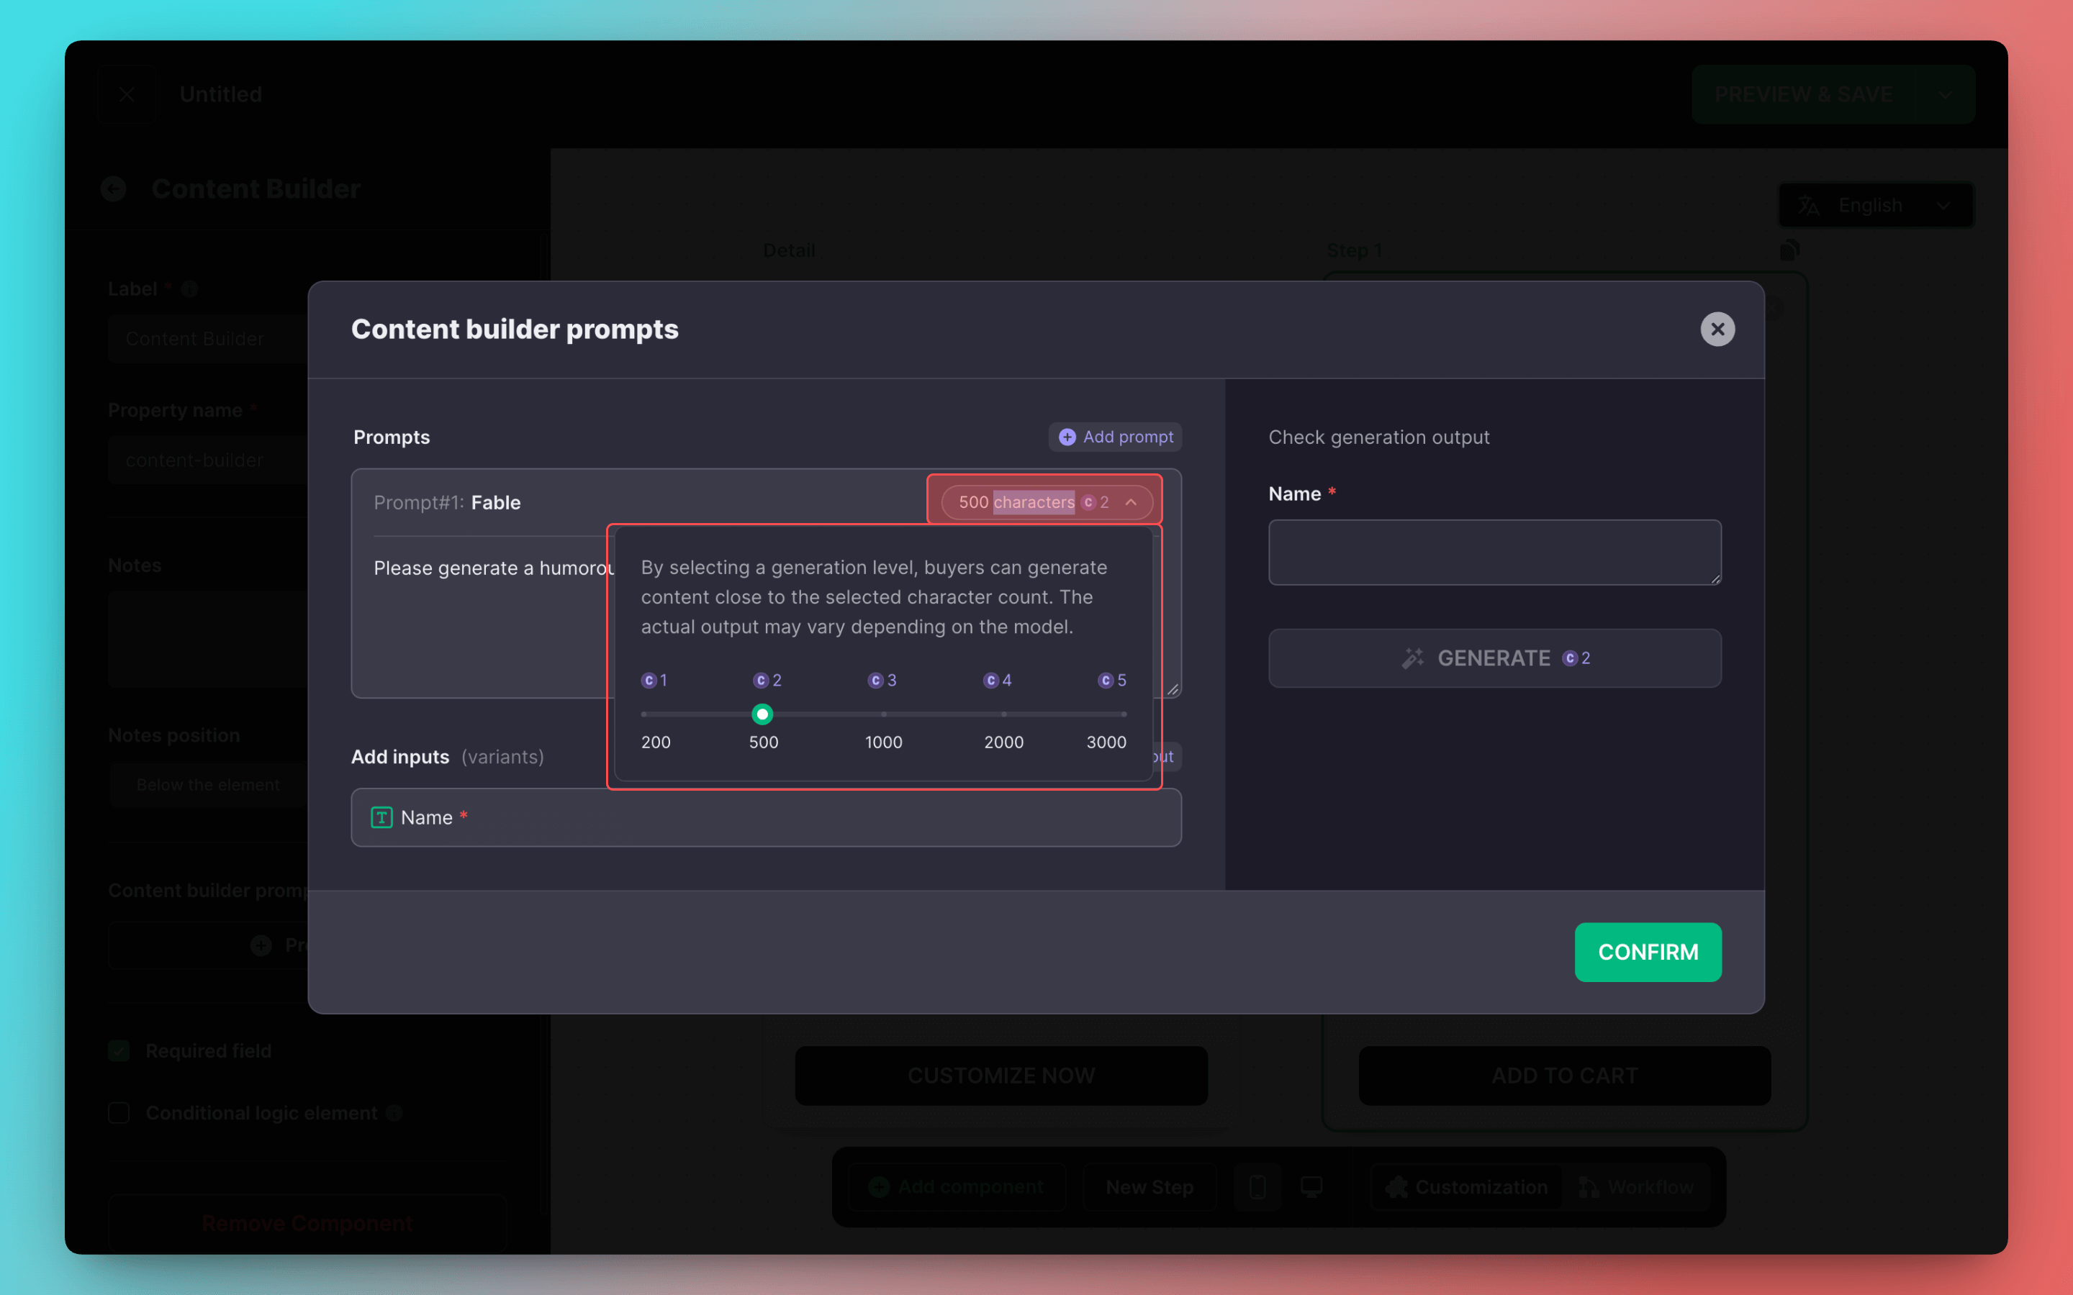
Task: Click the Customization puzzle icon
Action: click(1396, 1186)
